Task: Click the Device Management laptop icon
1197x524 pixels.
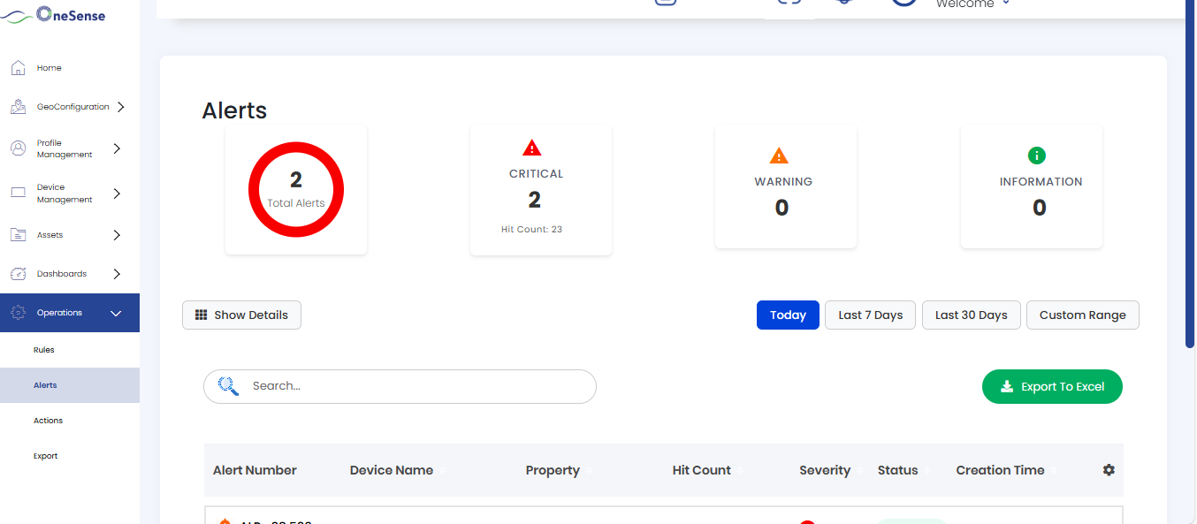Action: [18, 193]
